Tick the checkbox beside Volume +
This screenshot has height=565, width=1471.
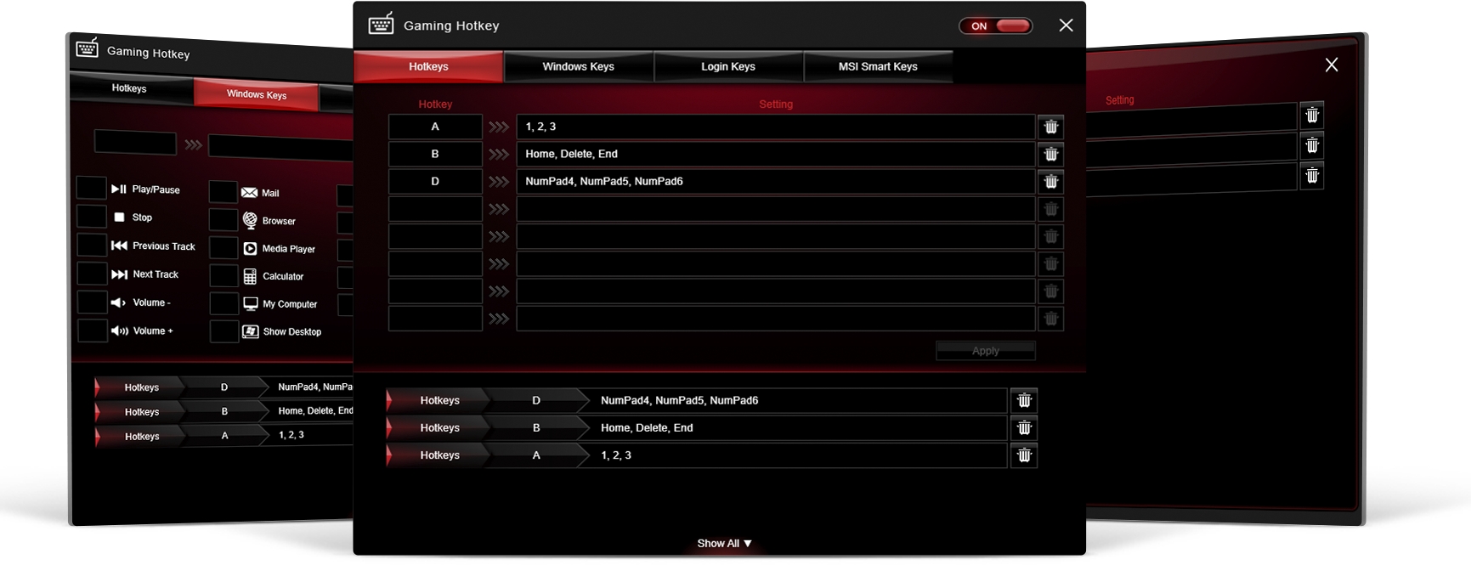(x=92, y=331)
